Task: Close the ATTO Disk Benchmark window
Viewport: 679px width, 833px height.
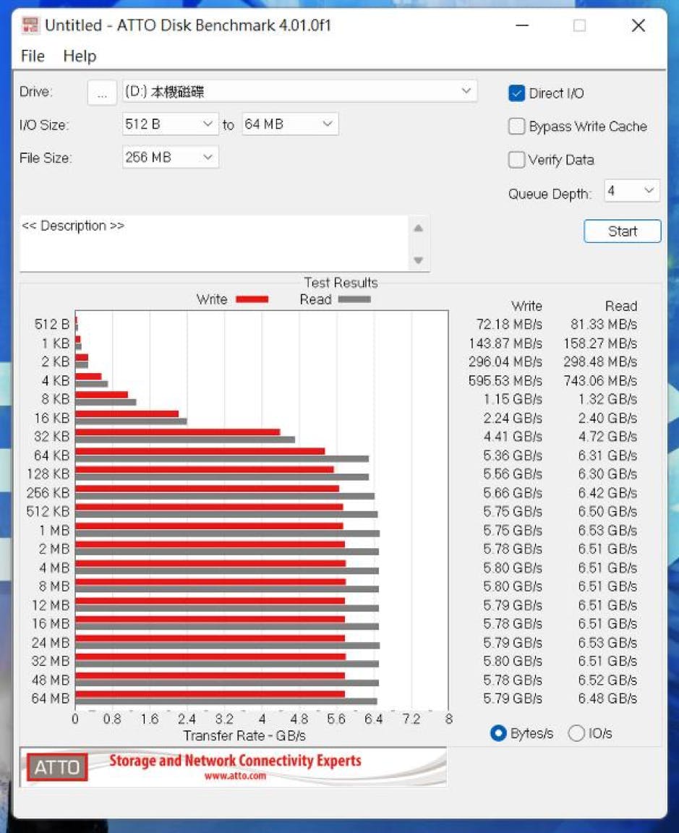Action: [x=639, y=25]
